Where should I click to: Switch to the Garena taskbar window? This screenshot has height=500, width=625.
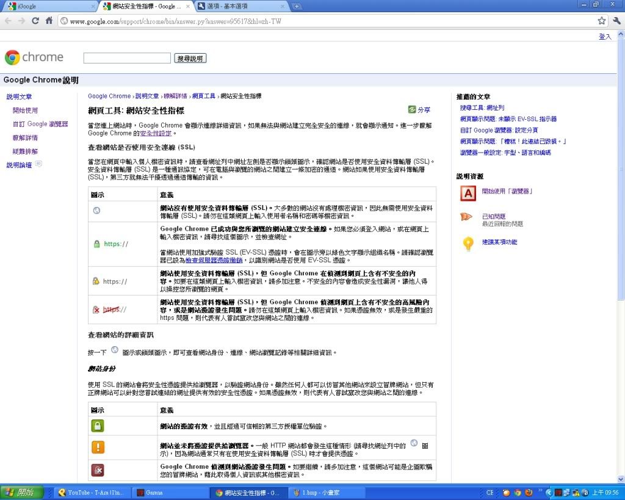coord(170,493)
